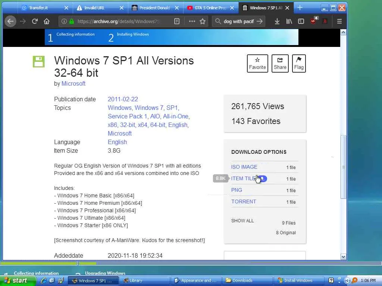
Task: Click the search magnifier icon
Action: point(218,21)
